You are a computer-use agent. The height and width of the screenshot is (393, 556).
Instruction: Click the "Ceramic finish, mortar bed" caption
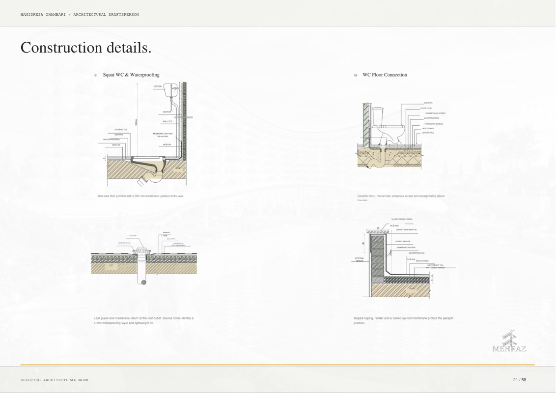(x=401, y=198)
